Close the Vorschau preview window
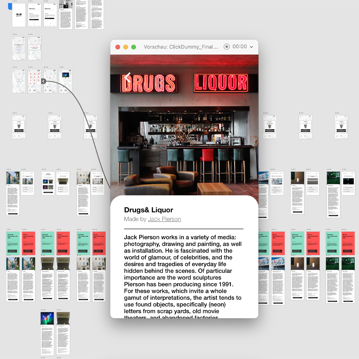359x359 pixels. [x=118, y=47]
